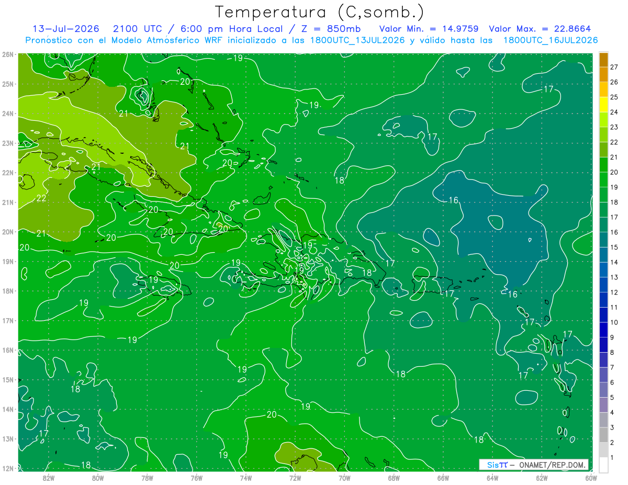Screen dimensions: 628x485
Task: Click the longitude axis label "66W"
Action: click(x=443, y=477)
